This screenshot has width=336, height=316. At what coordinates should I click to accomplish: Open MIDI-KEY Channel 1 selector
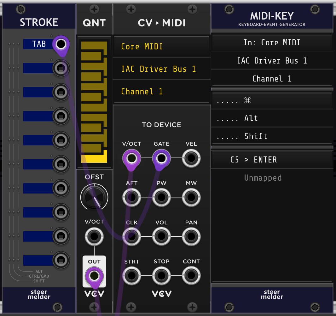tap(272, 79)
